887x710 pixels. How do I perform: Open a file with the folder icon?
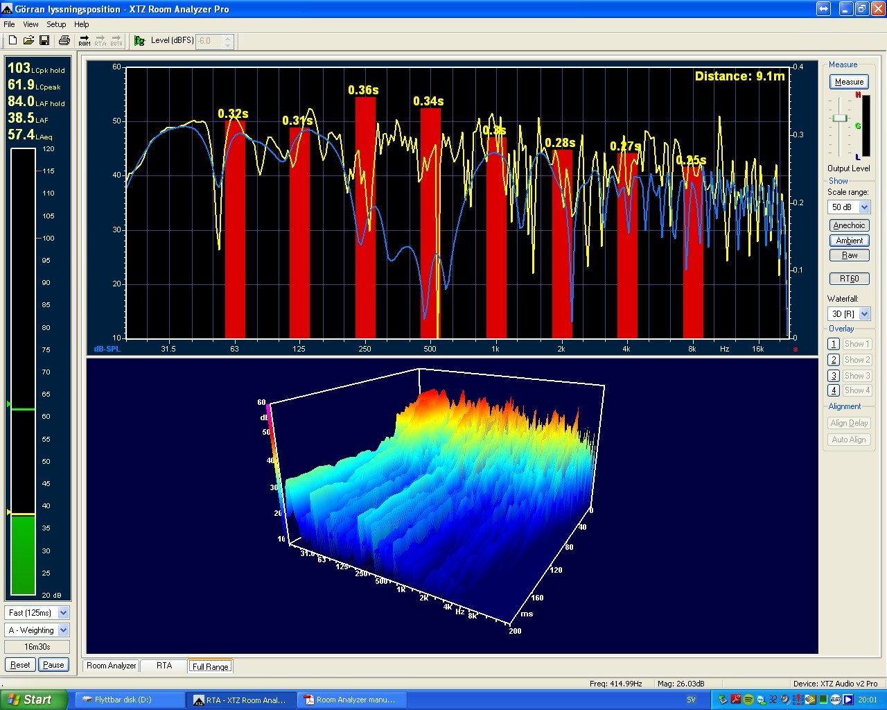pos(28,40)
